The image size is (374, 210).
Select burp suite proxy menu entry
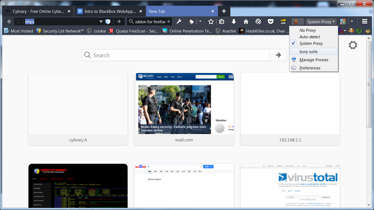tap(309, 52)
